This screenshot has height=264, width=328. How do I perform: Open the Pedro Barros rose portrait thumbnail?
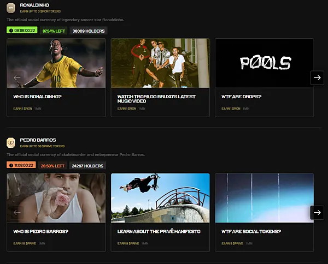(56, 198)
